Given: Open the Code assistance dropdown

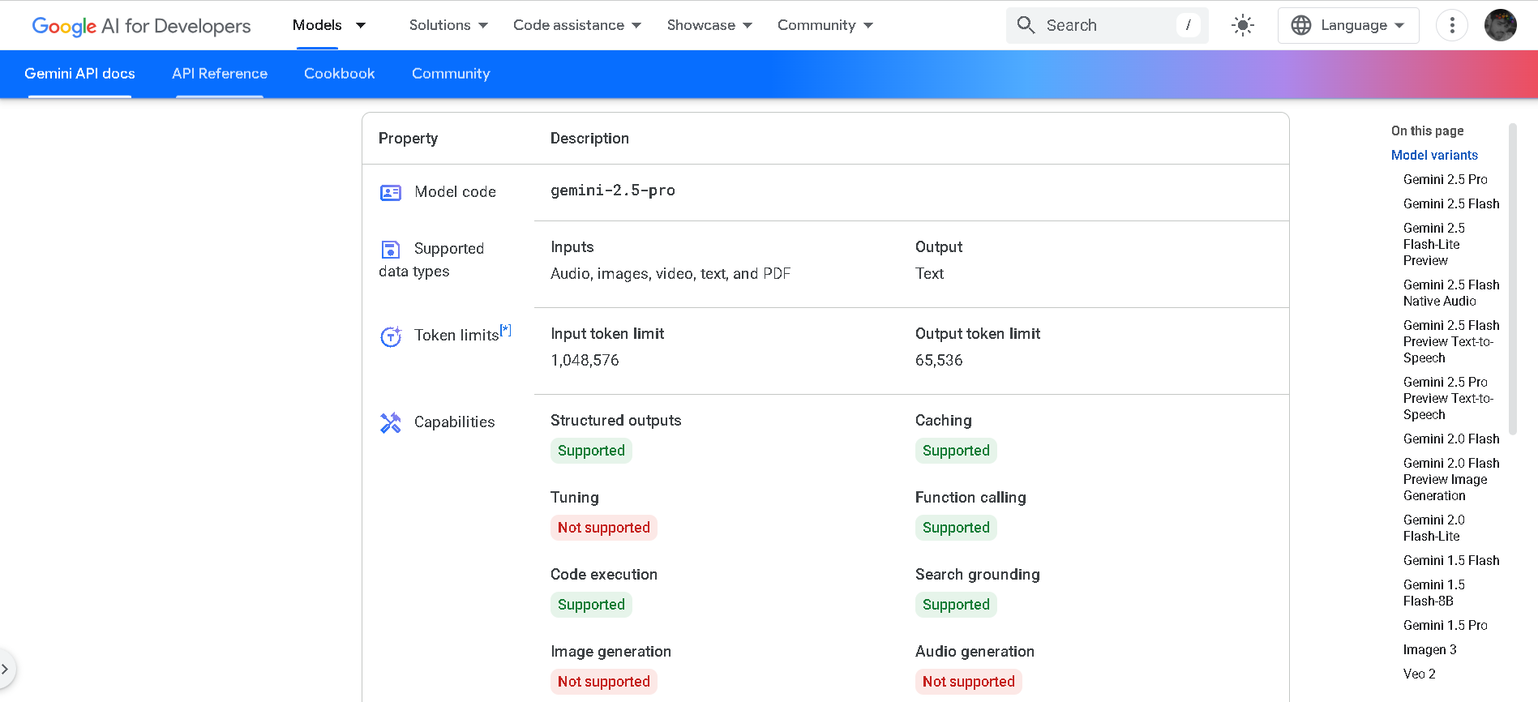Looking at the screenshot, I should [576, 25].
